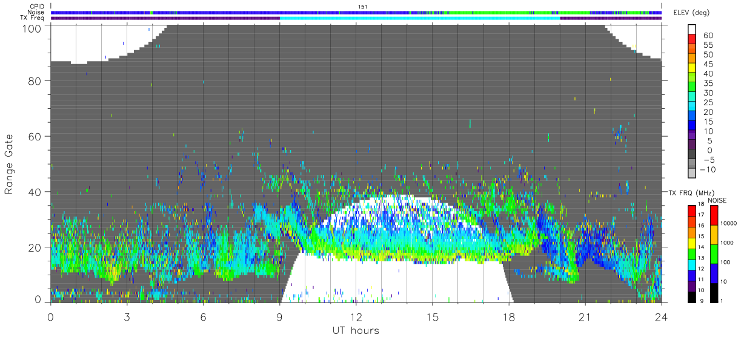This screenshot has height=343, width=744.
Task: Click the 'NOISE' legend title
Action: [x=717, y=200]
